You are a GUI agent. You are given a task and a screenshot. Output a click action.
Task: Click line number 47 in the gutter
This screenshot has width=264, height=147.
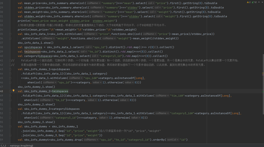(x=2, y=87)
